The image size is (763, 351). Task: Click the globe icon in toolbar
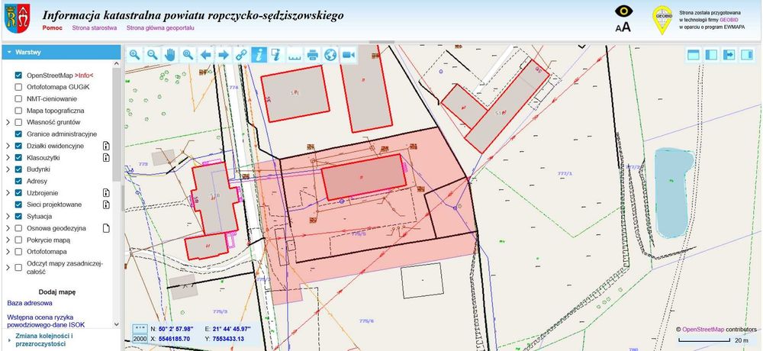coord(330,55)
